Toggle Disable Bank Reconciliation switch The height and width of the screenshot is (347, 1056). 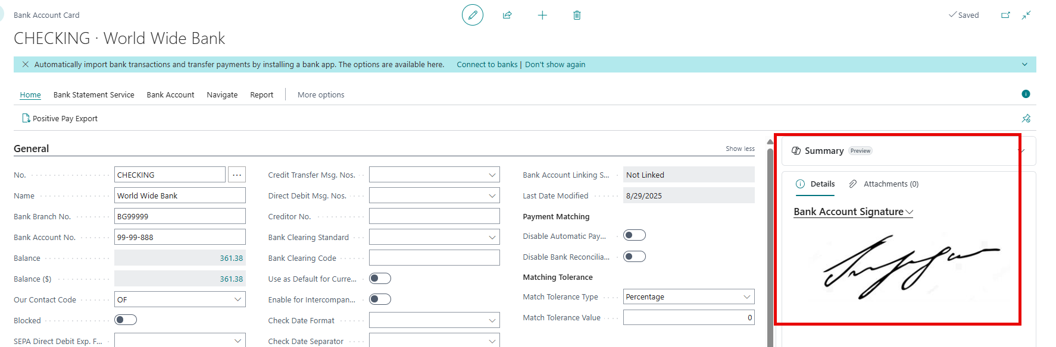[635, 256]
